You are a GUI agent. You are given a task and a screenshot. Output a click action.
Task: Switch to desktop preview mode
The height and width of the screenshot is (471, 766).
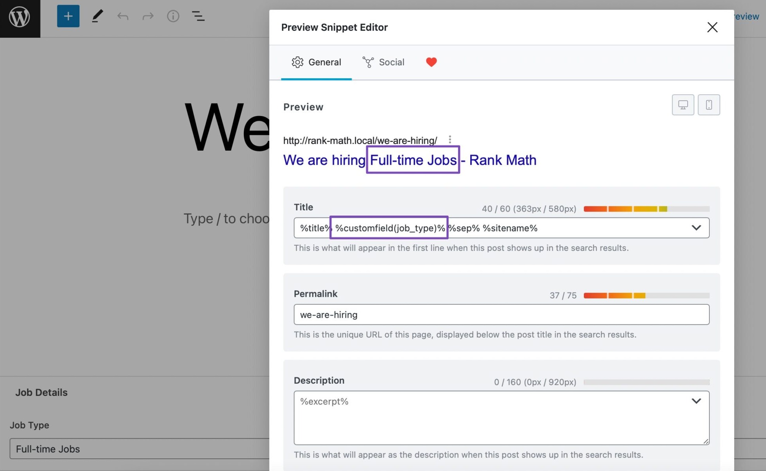pos(683,105)
